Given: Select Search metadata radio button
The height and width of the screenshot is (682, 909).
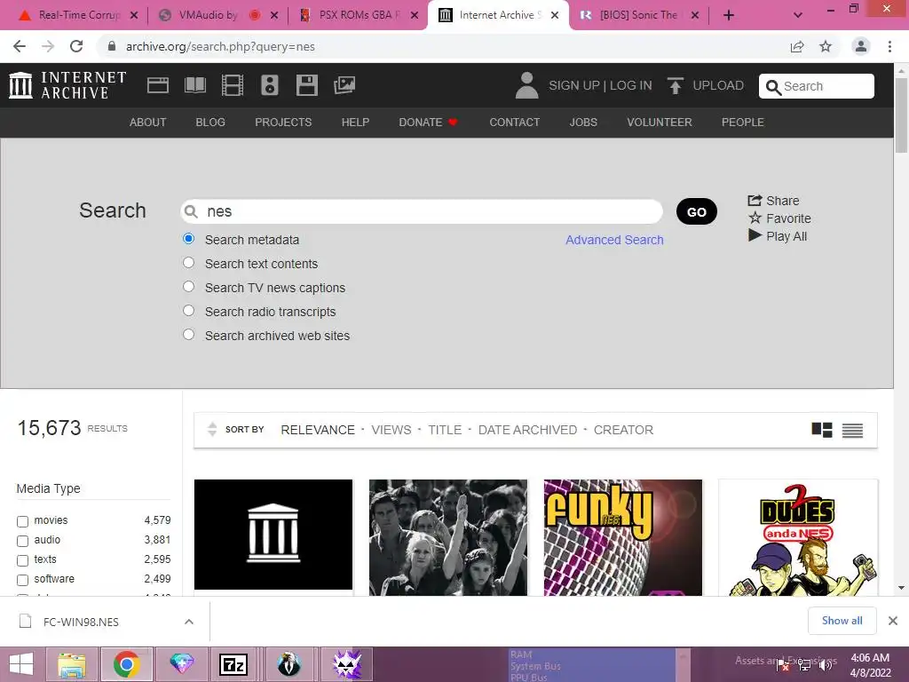Looking at the screenshot, I should coord(188,238).
